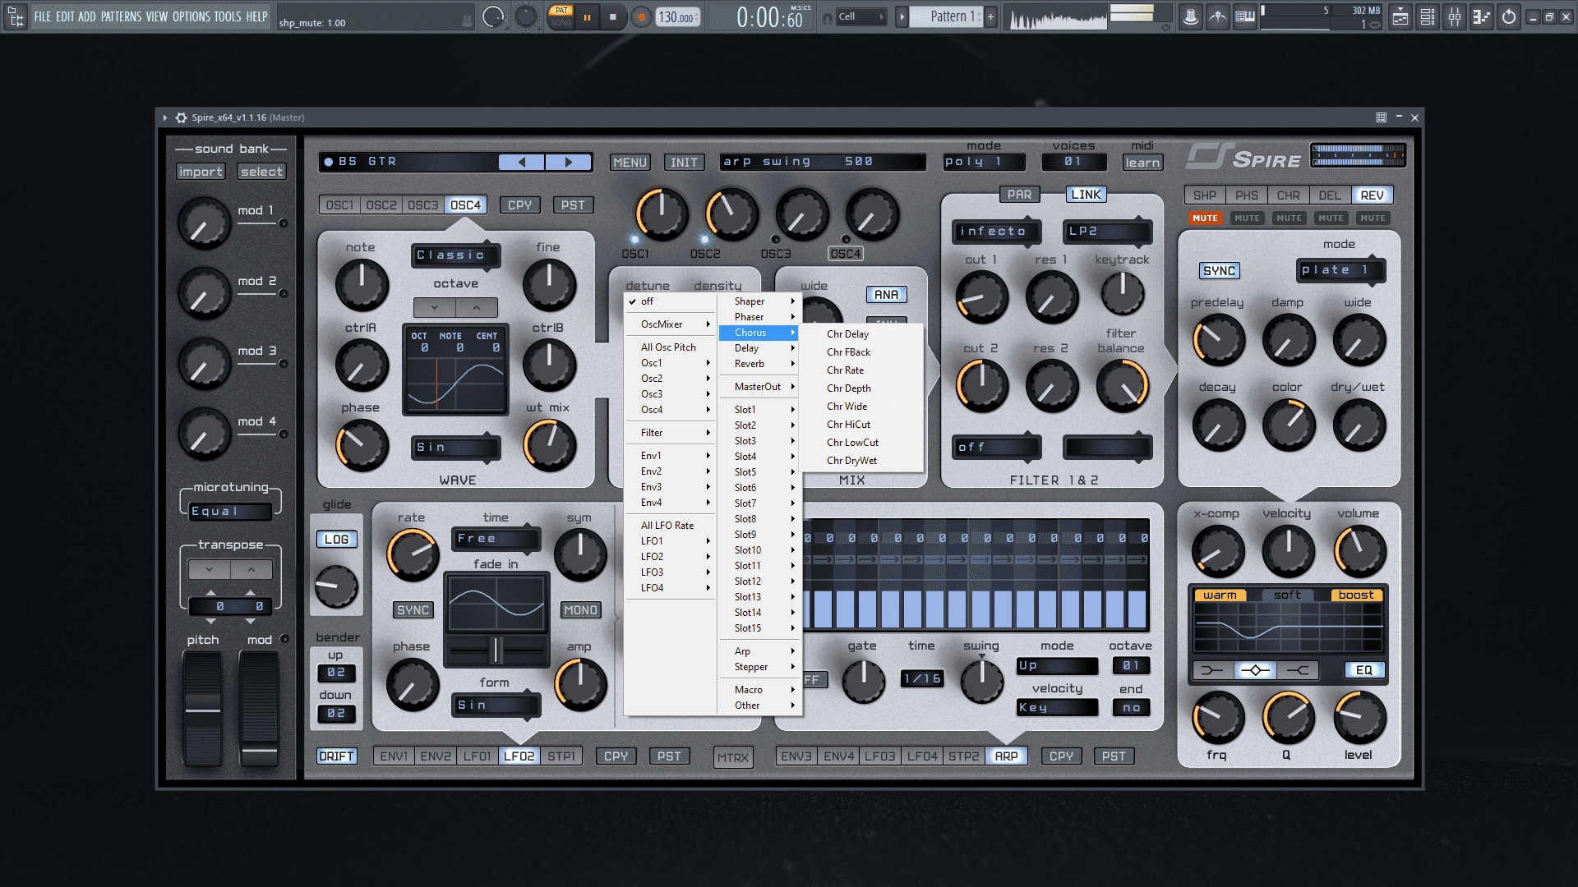The width and height of the screenshot is (1578, 887).
Task: Toggle the filter LINK button
Action: (1086, 195)
